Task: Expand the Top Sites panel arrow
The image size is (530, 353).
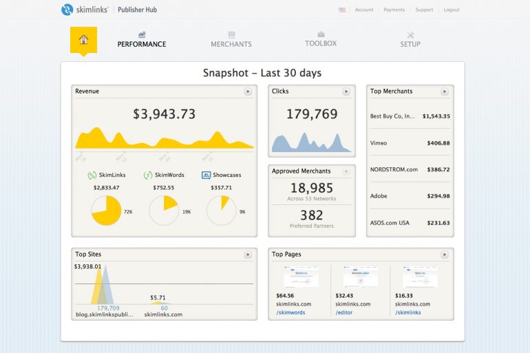Action: coord(248,255)
